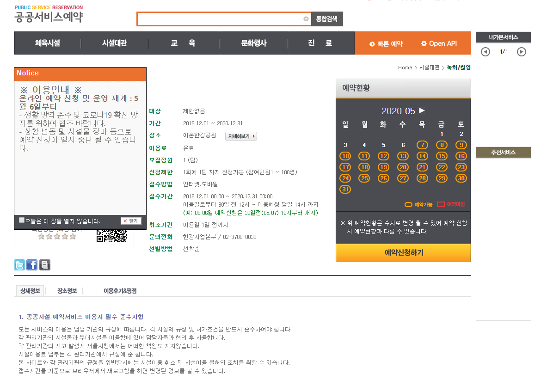
Task: Select May 25 in the calendar
Action: tap(364, 178)
